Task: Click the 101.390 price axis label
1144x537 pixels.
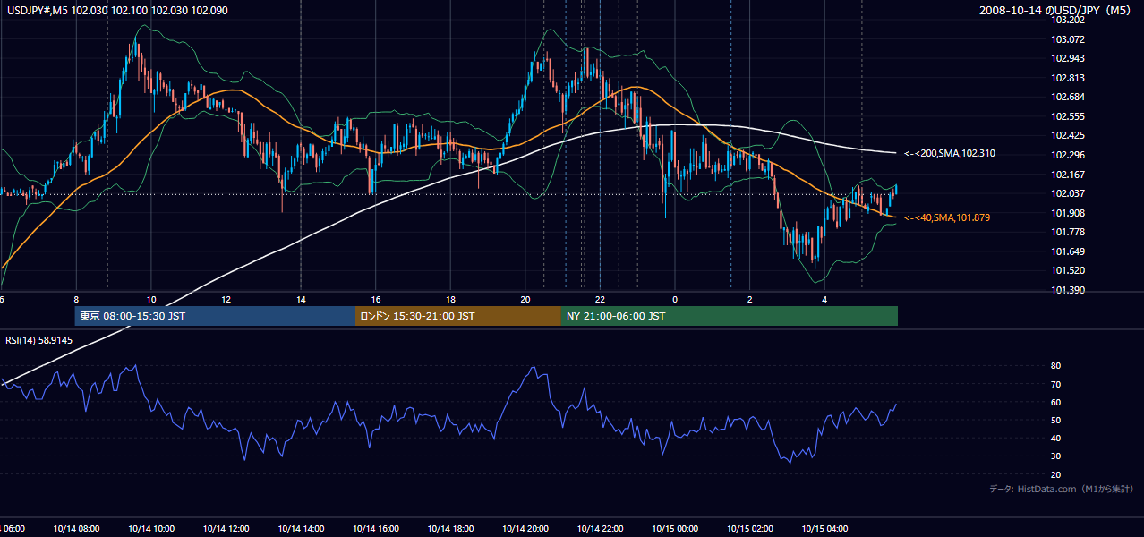Action: [1067, 290]
